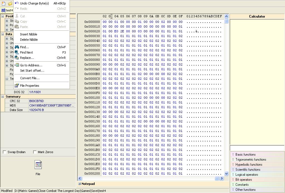Expand Trigonometric functions group
Viewport: 285px width, 193px height.
[x=257, y=160]
